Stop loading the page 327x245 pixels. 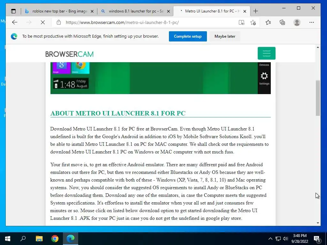pos(43,22)
